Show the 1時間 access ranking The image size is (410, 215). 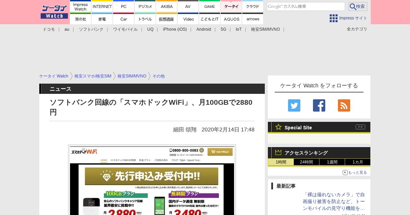[x=281, y=162]
